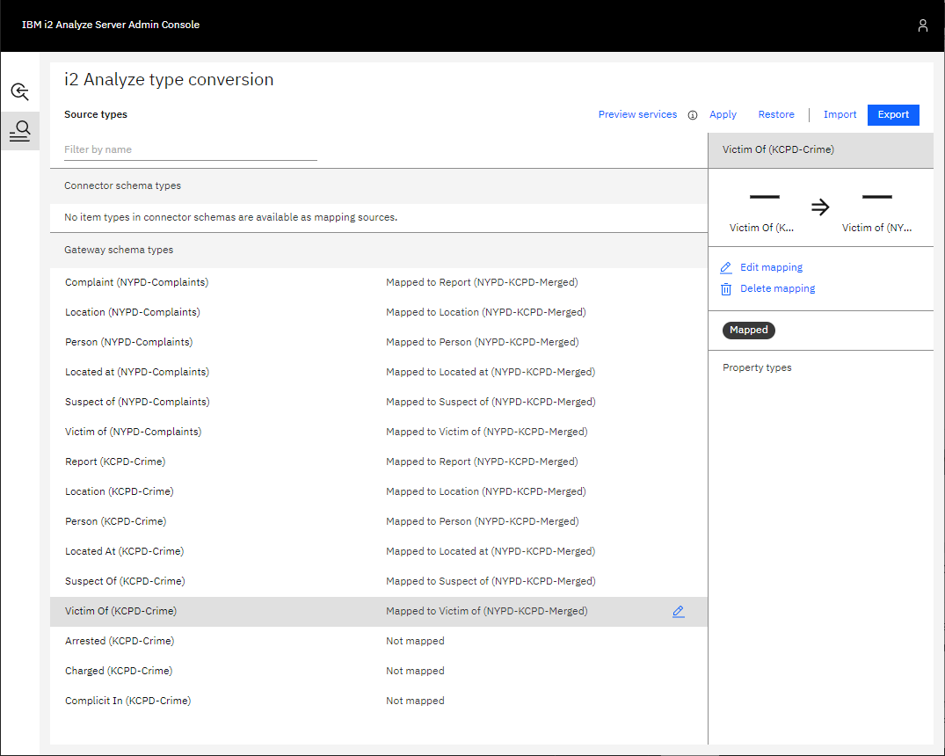Choose Charged (KCPD-Crime) source type
Screen dimensions: 945x756
click(x=119, y=671)
